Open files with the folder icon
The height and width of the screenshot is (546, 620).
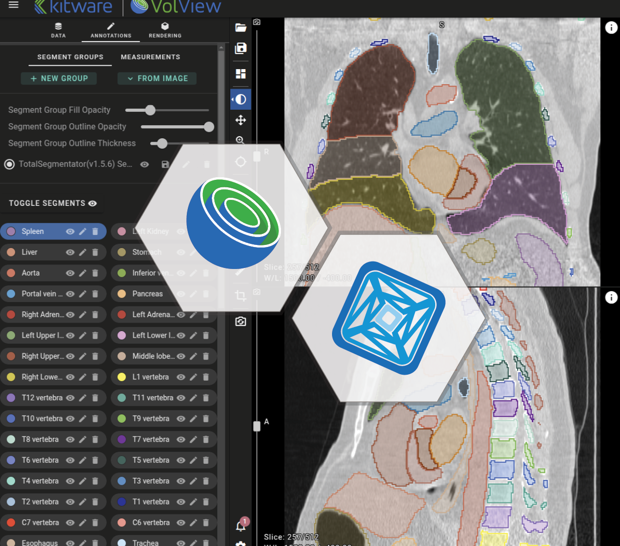click(x=241, y=28)
